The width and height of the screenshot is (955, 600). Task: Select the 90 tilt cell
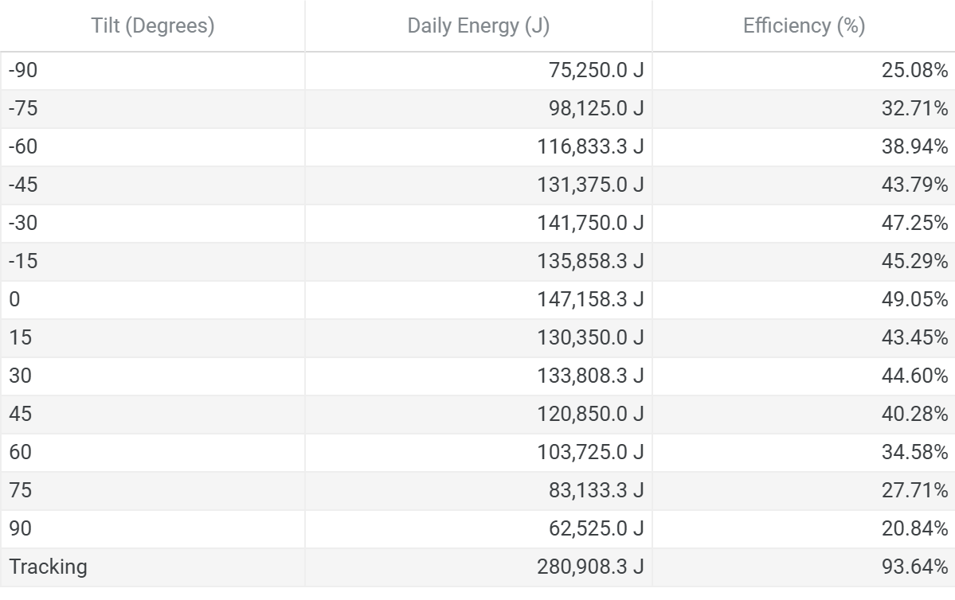click(152, 529)
